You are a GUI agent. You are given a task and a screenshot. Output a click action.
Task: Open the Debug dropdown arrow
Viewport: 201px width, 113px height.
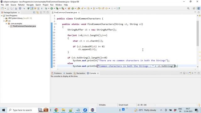coord(49,8)
